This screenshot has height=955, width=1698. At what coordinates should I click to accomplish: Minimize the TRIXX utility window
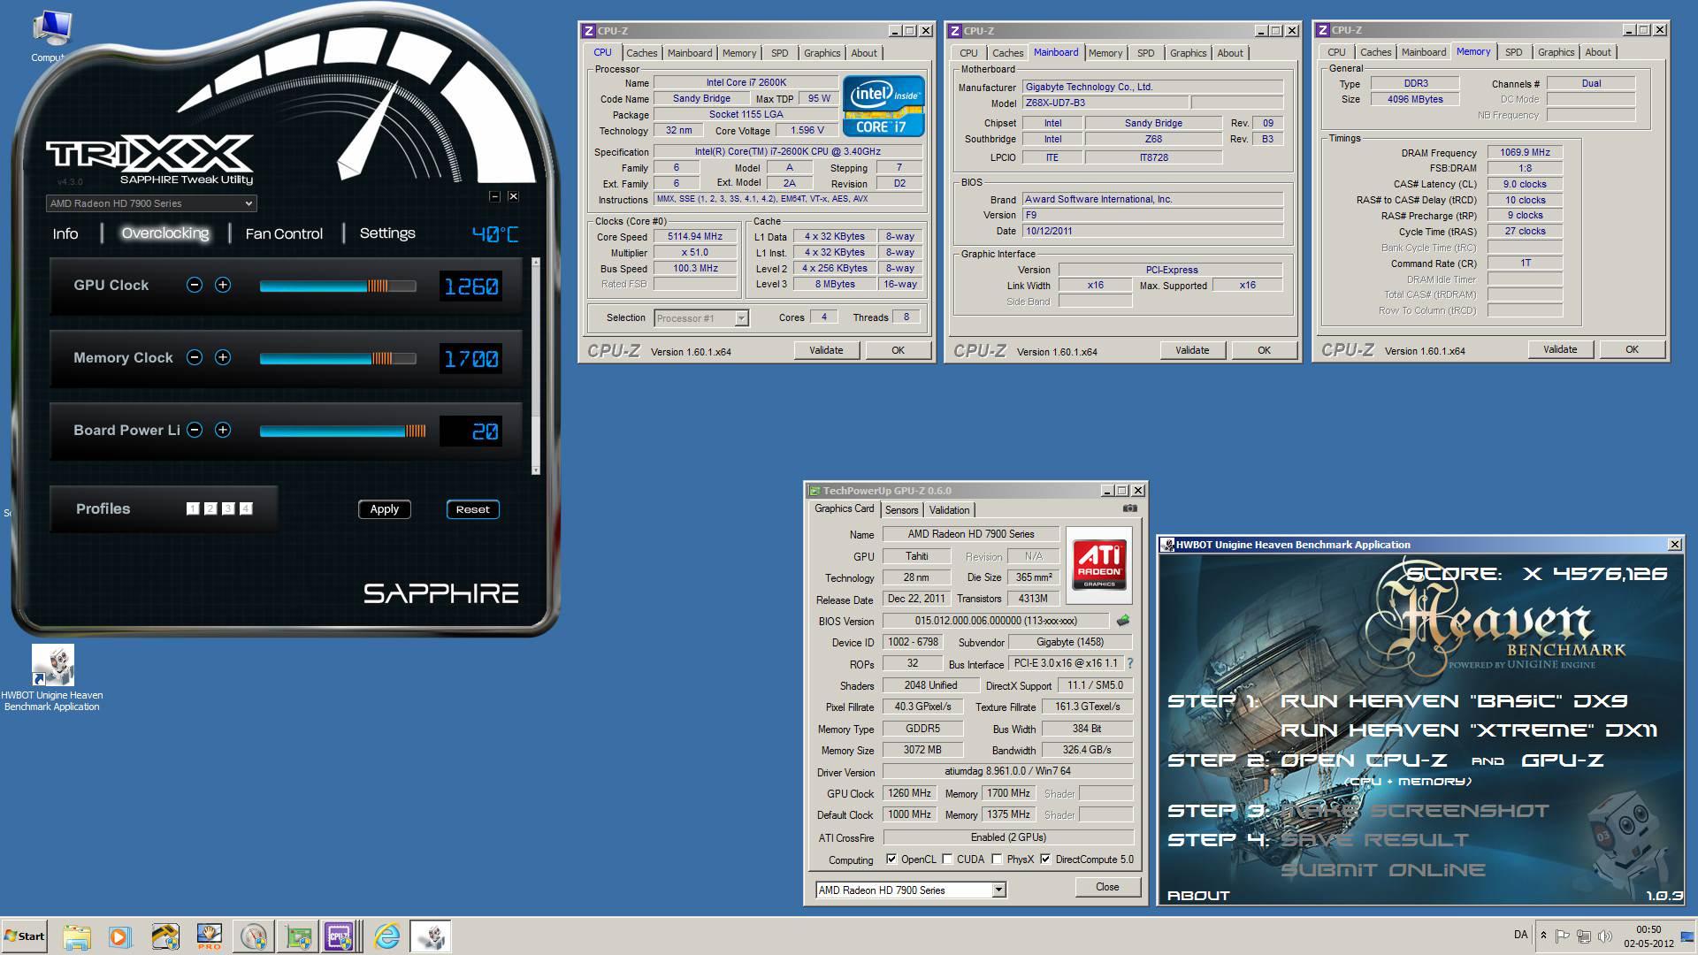click(494, 196)
